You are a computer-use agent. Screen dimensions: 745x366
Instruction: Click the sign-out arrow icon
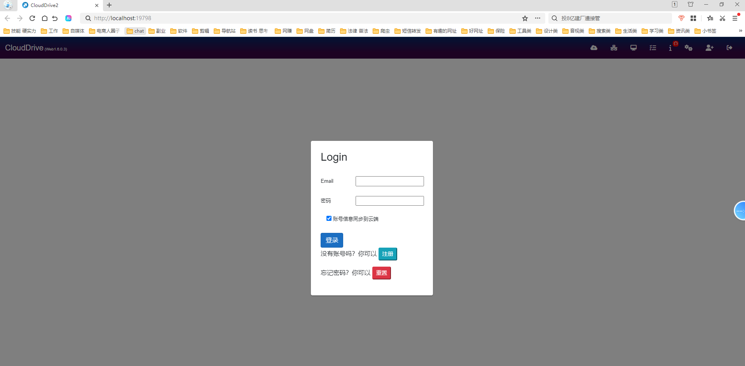click(x=729, y=48)
